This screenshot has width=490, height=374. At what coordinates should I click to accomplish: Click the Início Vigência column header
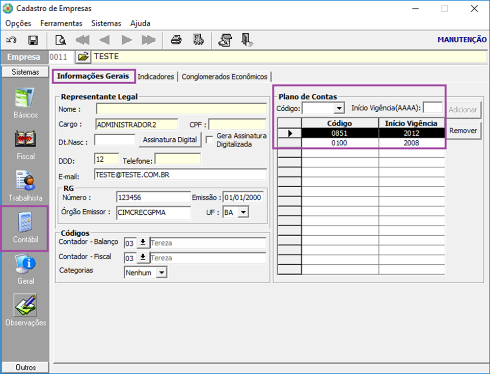click(412, 123)
